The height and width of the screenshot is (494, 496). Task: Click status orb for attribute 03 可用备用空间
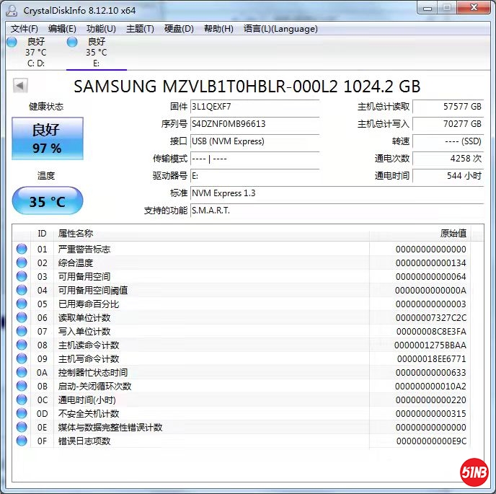(x=22, y=276)
